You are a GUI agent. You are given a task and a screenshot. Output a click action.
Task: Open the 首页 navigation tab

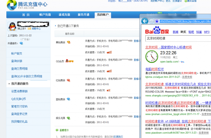(26, 15)
